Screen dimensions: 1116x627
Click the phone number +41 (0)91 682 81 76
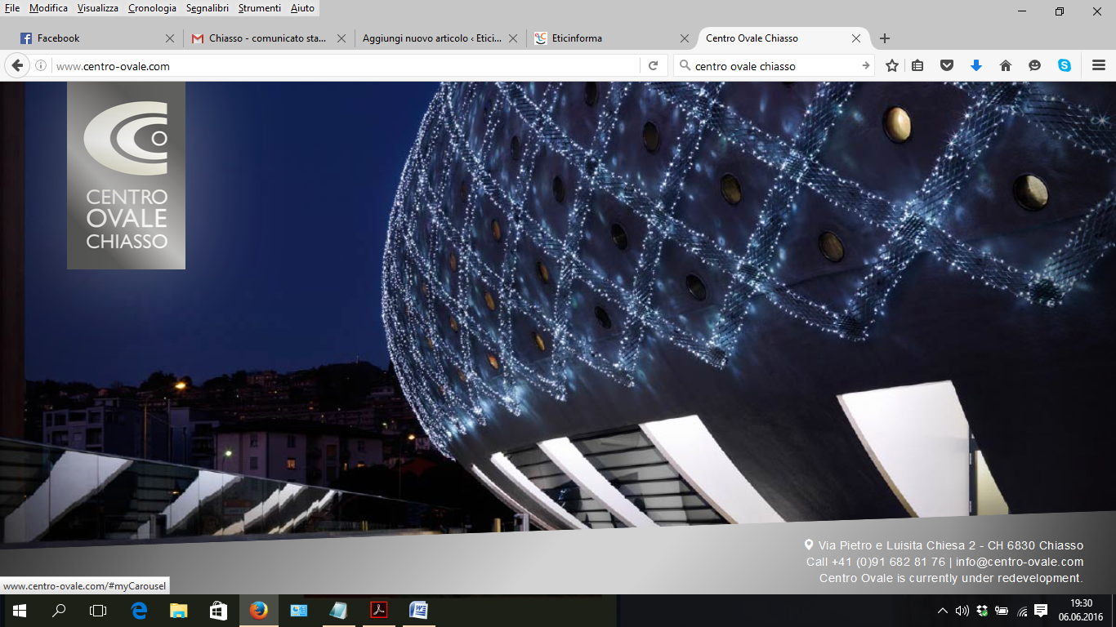point(888,562)
